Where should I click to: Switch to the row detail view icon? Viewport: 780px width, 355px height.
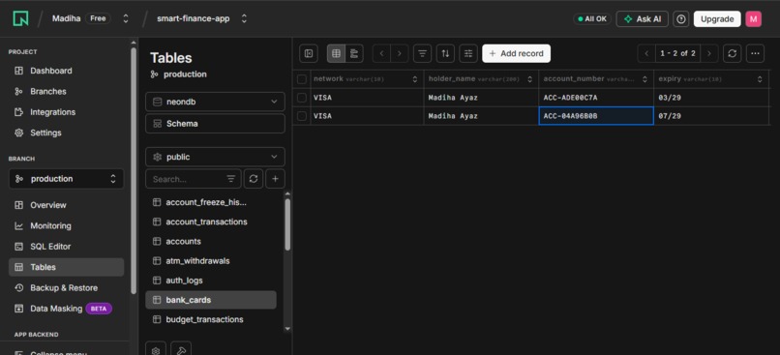(x=354, y=54)
